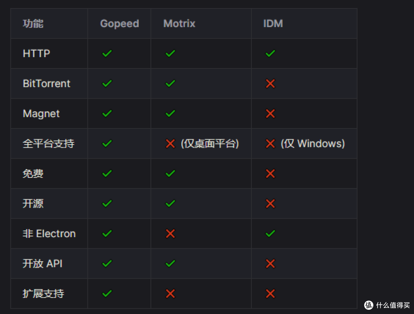The image size is (414, 314).
Task: Click the Motrix Magnet green checkmark
Action: 170,114
